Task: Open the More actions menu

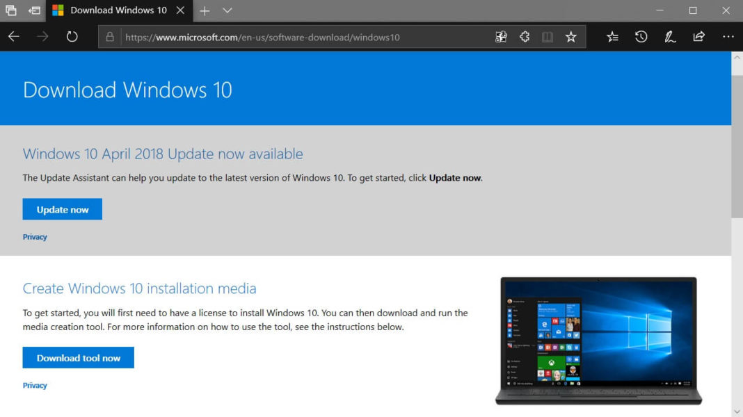Action: pyautogui.click(x=728, y=36)
